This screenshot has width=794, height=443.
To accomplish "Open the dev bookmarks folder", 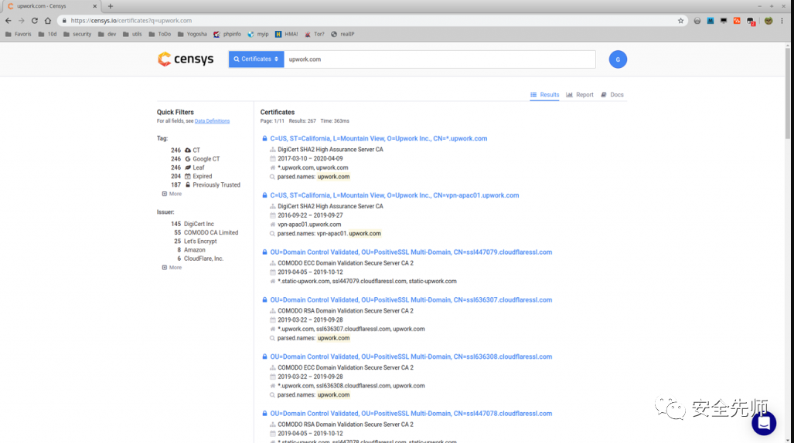I will (107, 34).
